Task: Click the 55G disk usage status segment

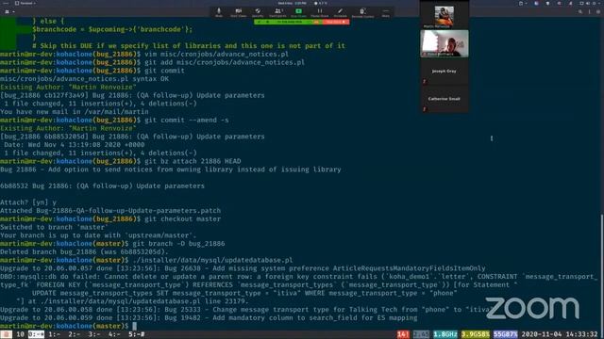Action: [506, 334]
